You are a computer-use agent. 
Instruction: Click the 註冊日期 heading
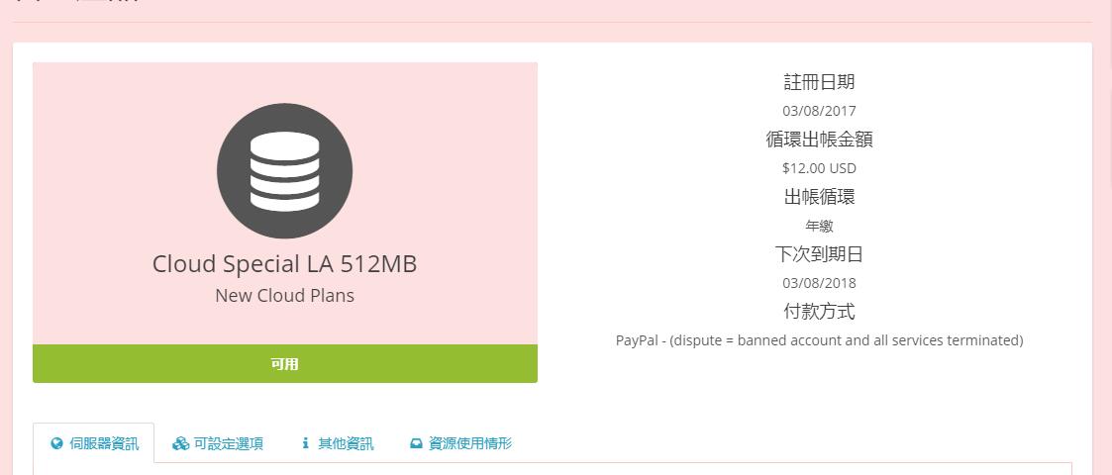click(819, 82)
